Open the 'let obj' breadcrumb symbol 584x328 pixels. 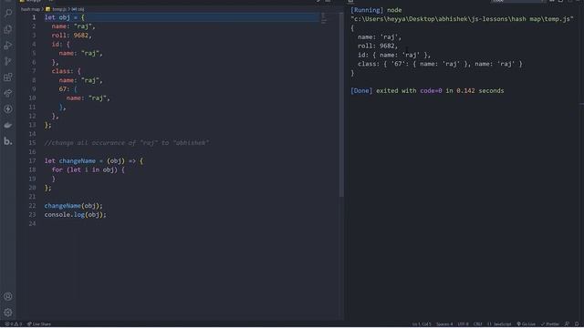pos(78,9)
